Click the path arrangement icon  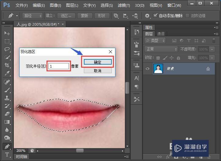coord(135,16)
